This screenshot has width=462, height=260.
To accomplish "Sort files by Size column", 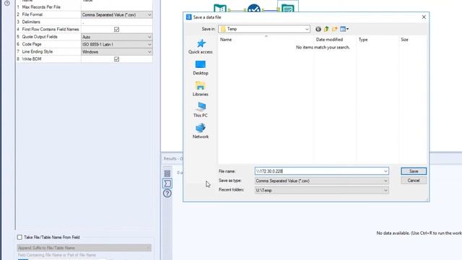I will pyautogui.click(x=404, y=40).
